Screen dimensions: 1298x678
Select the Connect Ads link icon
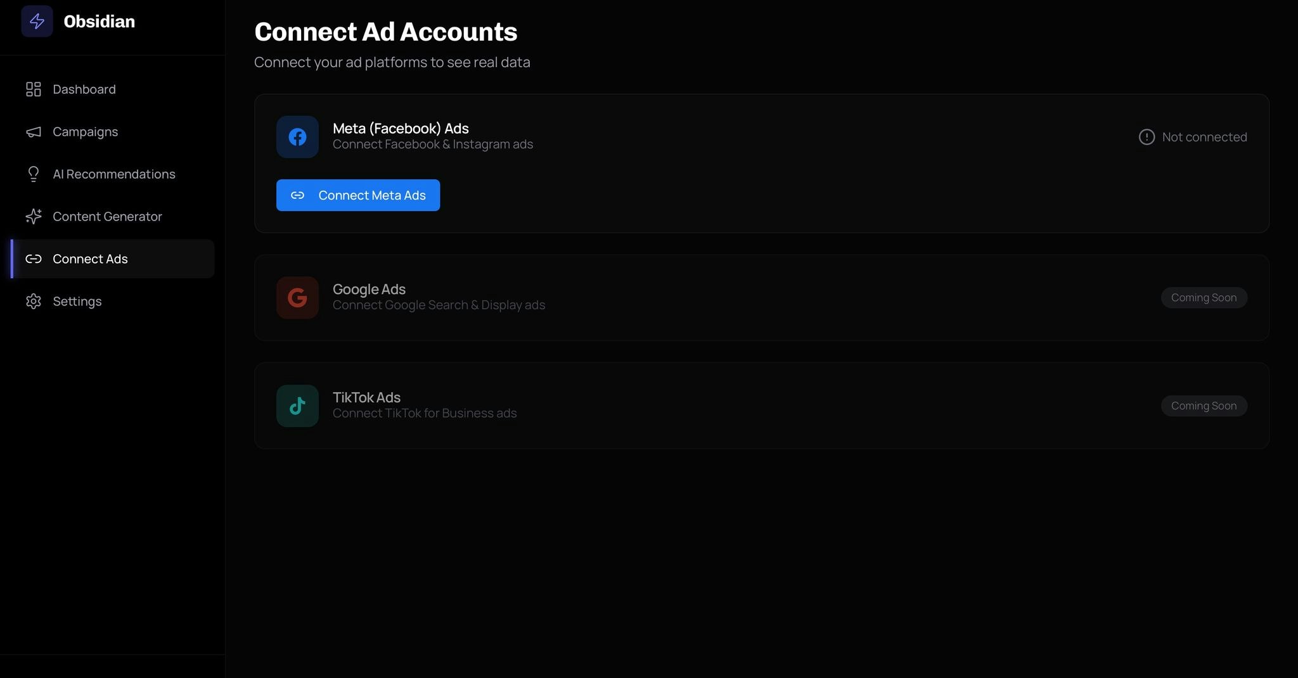tap(33, 259)
